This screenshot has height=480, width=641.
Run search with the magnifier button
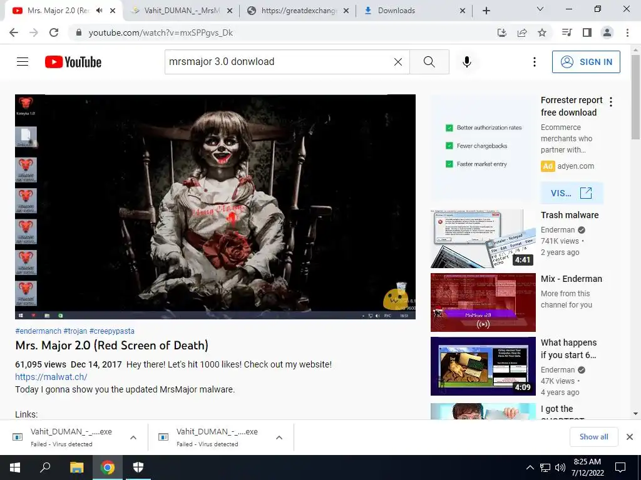tap(429, 62)
